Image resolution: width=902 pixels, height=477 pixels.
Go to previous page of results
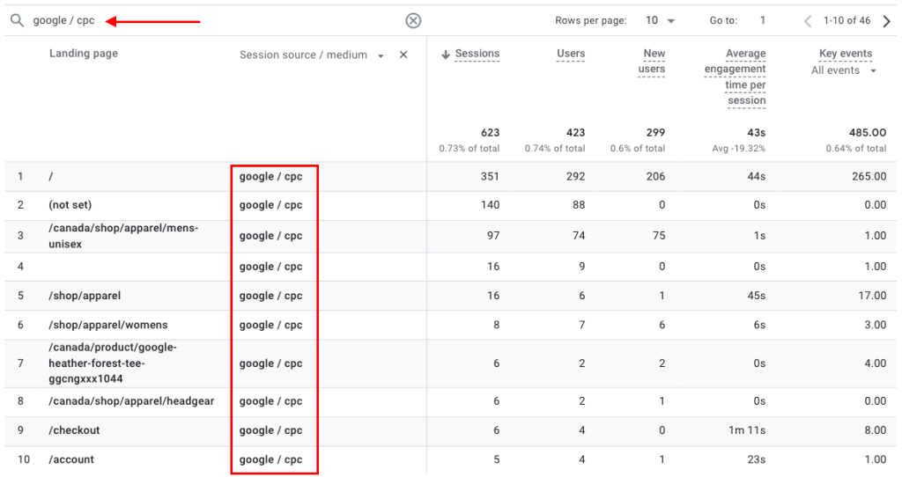point(808,21)
